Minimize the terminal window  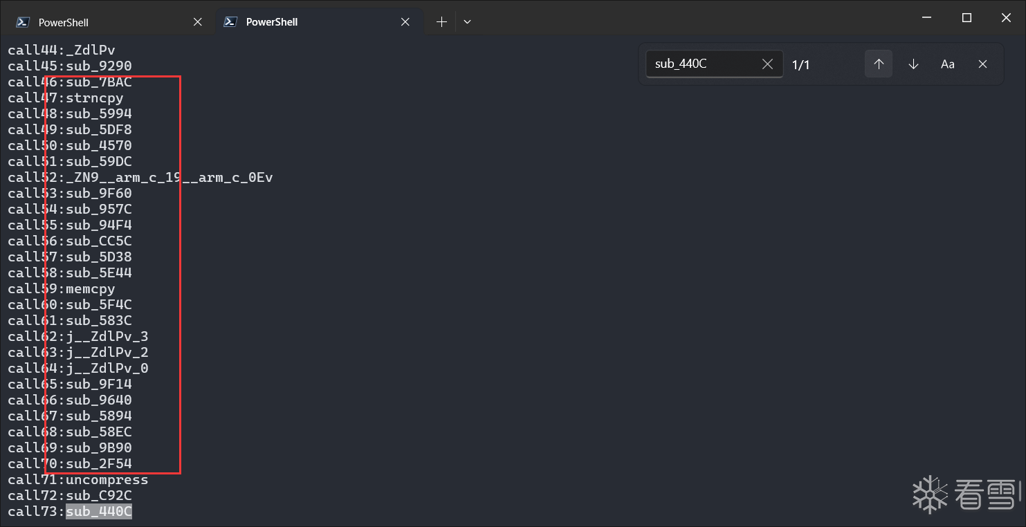click(x=928, y=18)
